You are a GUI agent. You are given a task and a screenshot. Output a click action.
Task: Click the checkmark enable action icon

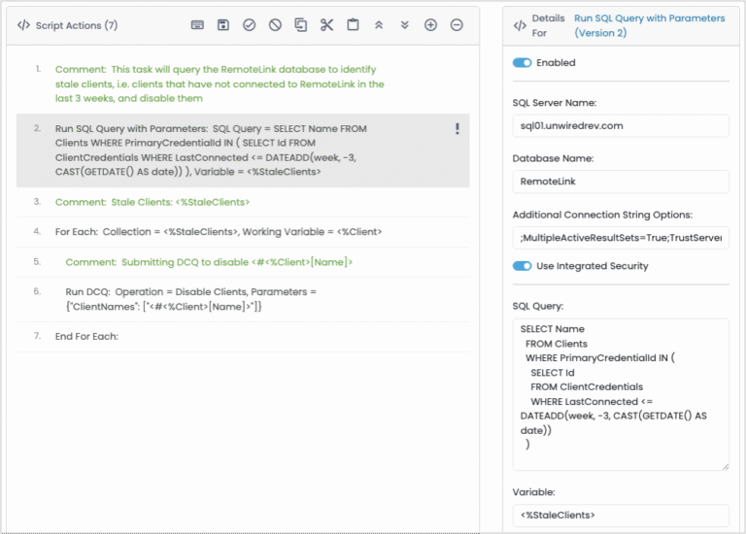[x=249, y=25]
